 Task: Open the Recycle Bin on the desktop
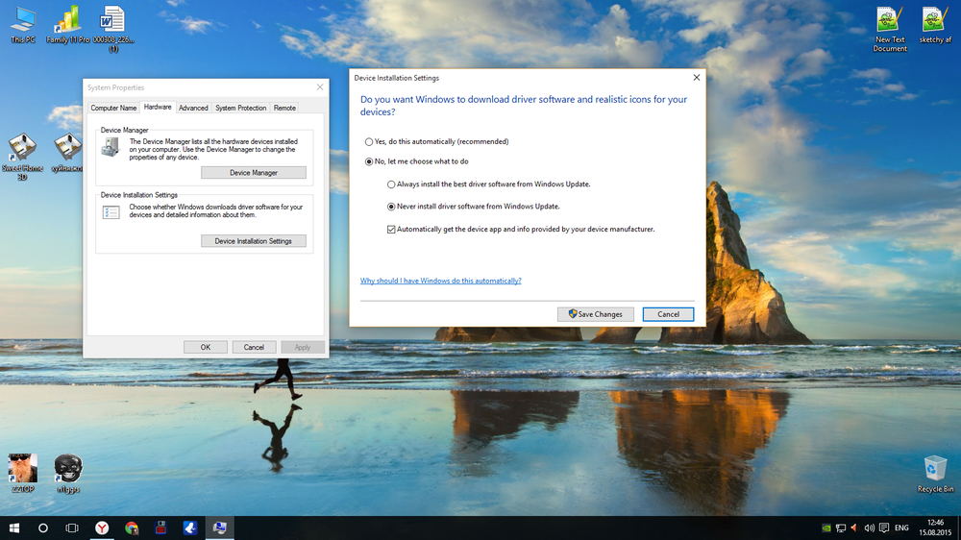(935, 471)
